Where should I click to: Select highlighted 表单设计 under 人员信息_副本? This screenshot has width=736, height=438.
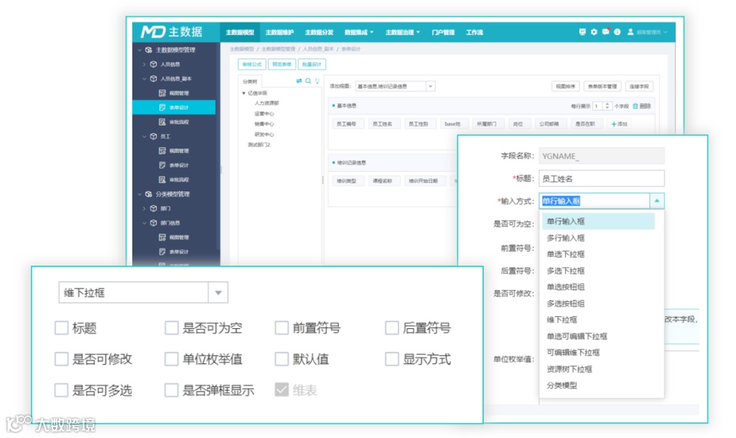tap(174, 108)
